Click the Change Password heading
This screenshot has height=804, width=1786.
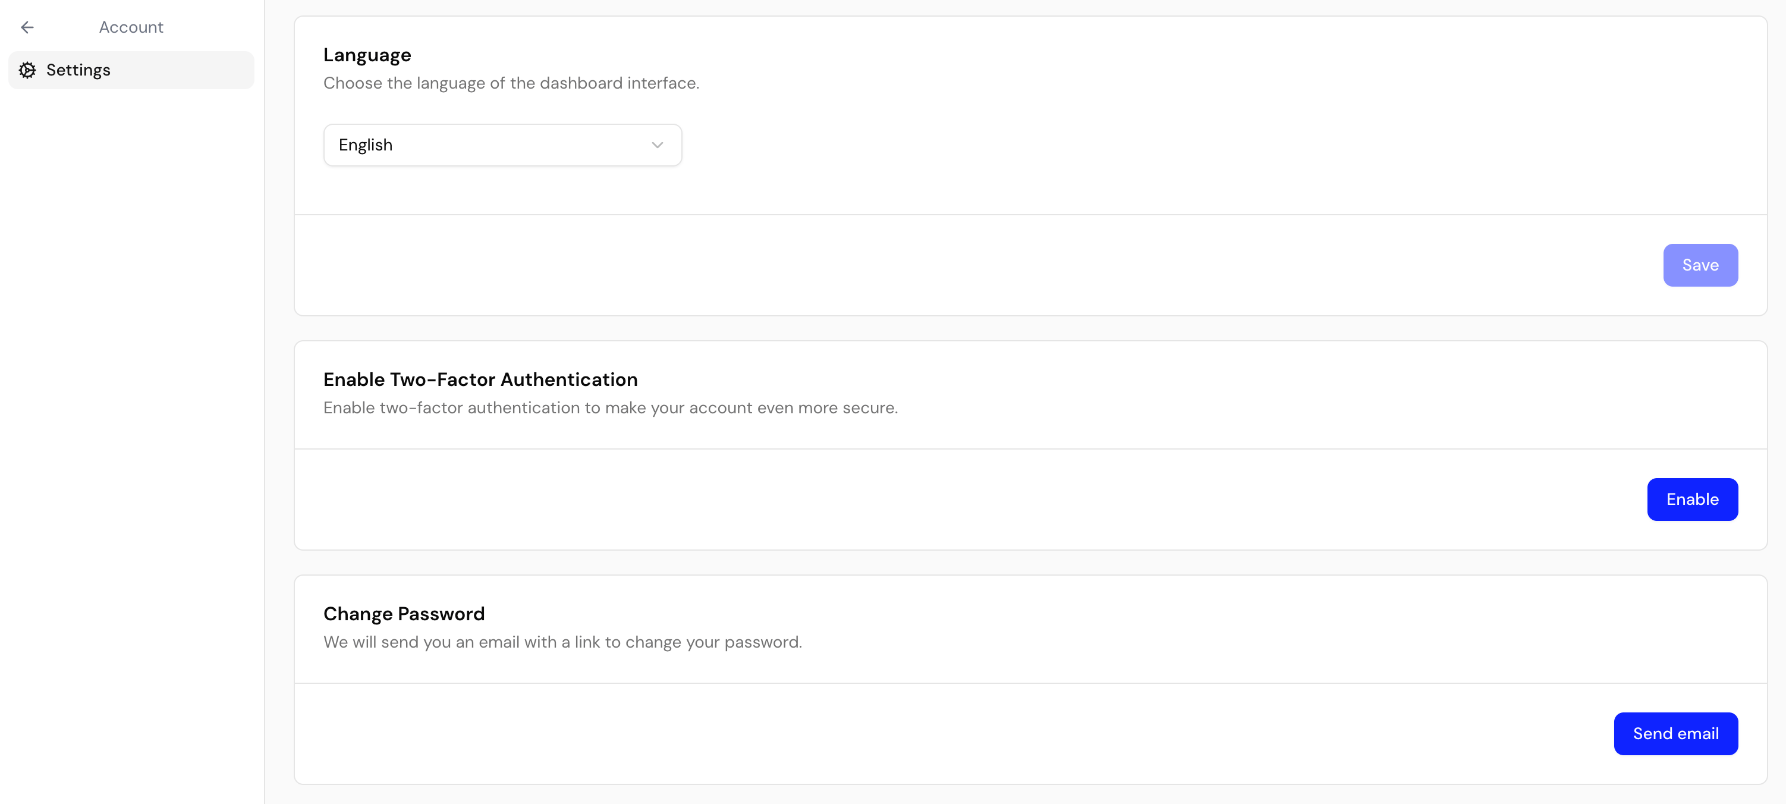(x=404, y=614)
